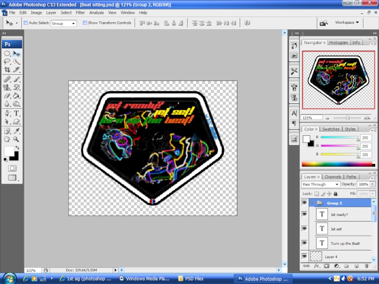Collapse the Group 2 folder
The height and width of the screenshot is (284, 379).
[x=312, y=203]
